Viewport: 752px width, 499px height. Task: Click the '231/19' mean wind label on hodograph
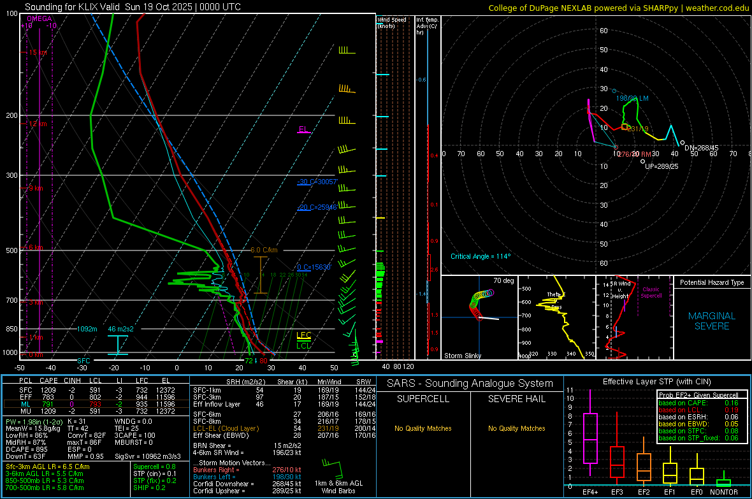pos(638,129)
